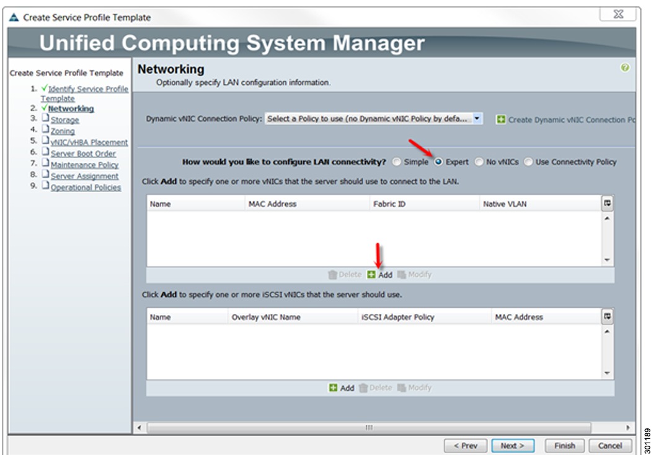
Task: Click Modify under the vNICs table
Action: [x=414, y=275]
